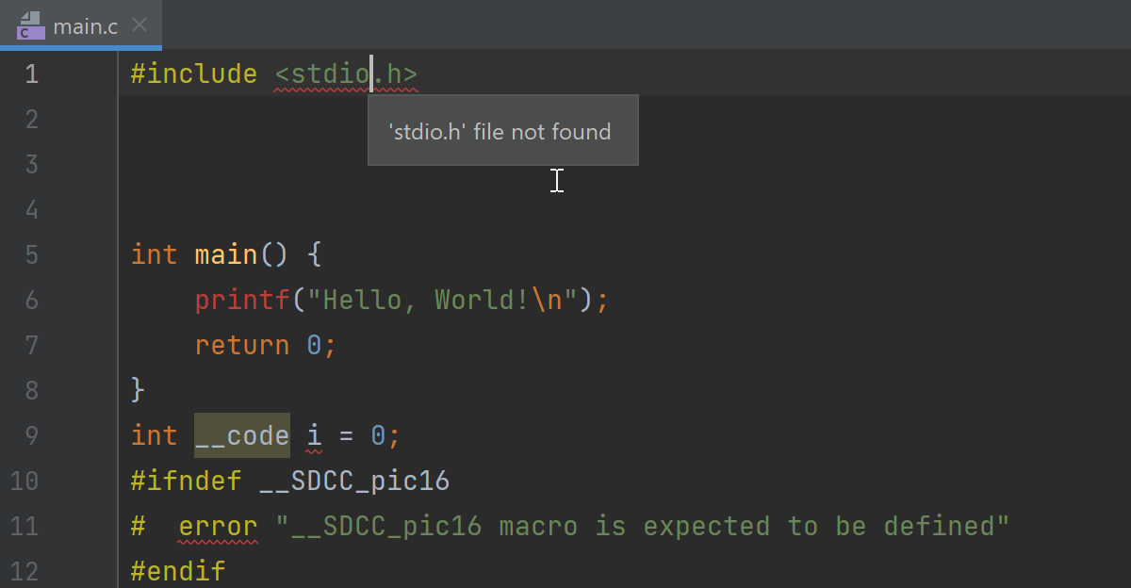
Task: Place cursor on the return 0 statement
Action: [241, 344]
